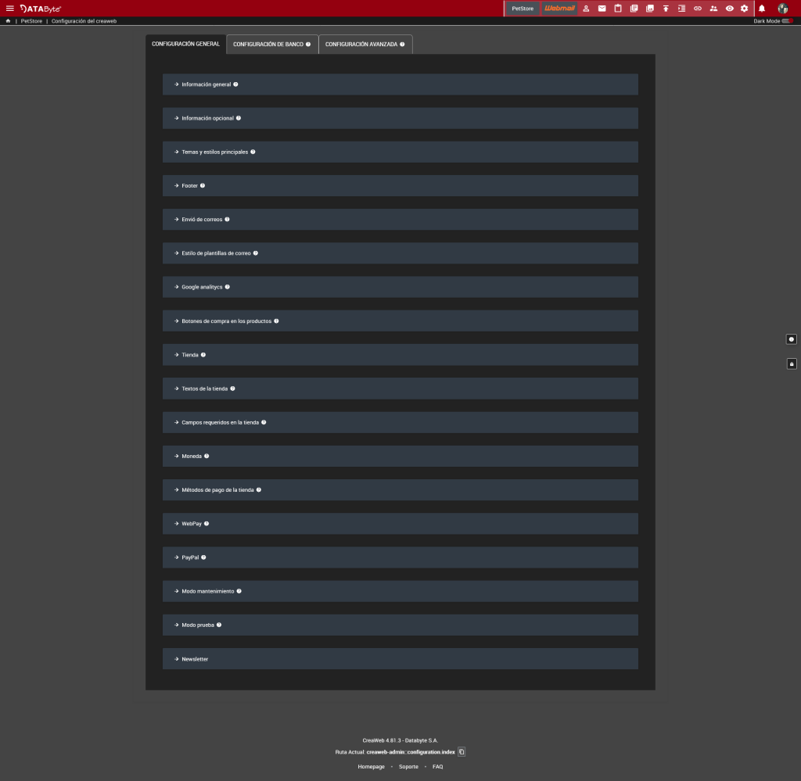Switch to Configuración de Banco tab
Screen dimensions: 801x781
click(271, 45)
